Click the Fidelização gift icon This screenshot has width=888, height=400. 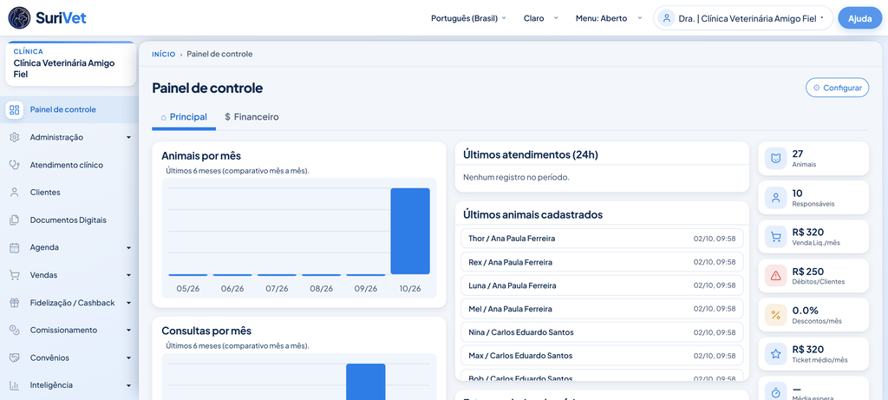click(x=15, y=303)
